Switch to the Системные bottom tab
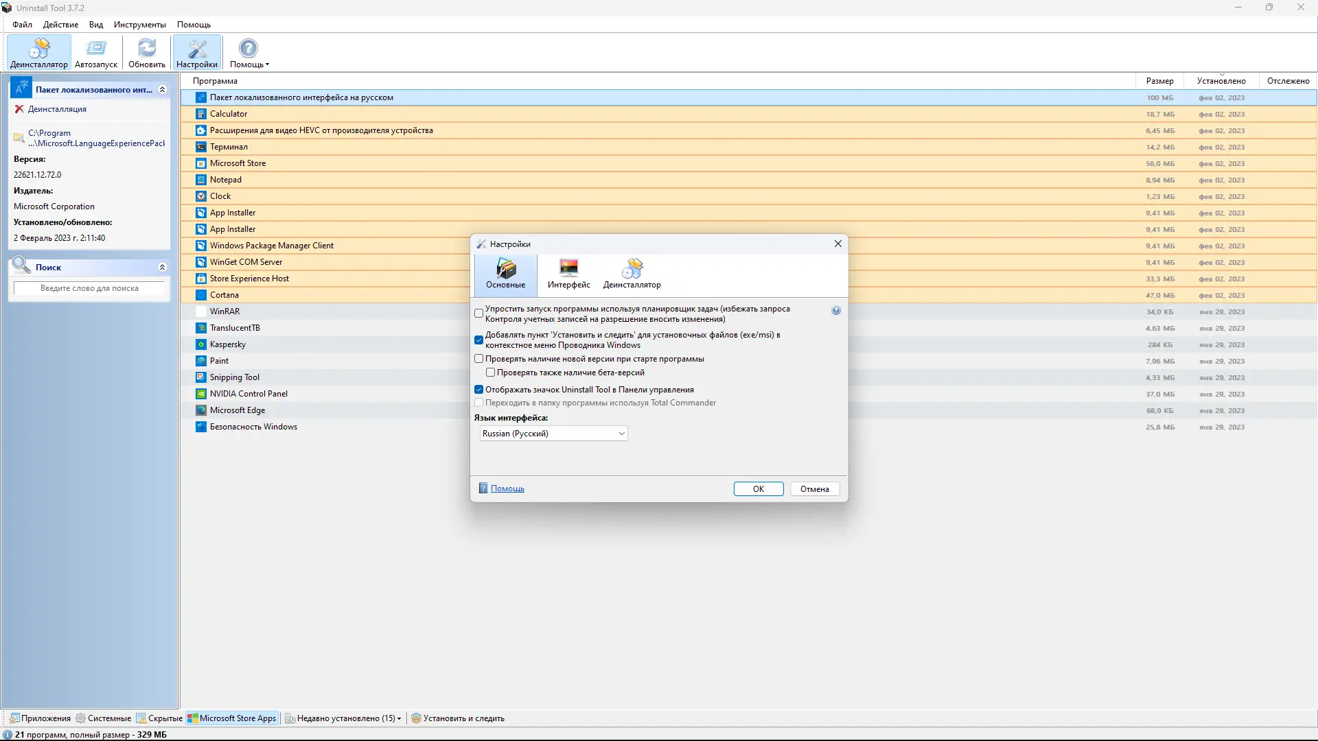 tap(104, 718)
